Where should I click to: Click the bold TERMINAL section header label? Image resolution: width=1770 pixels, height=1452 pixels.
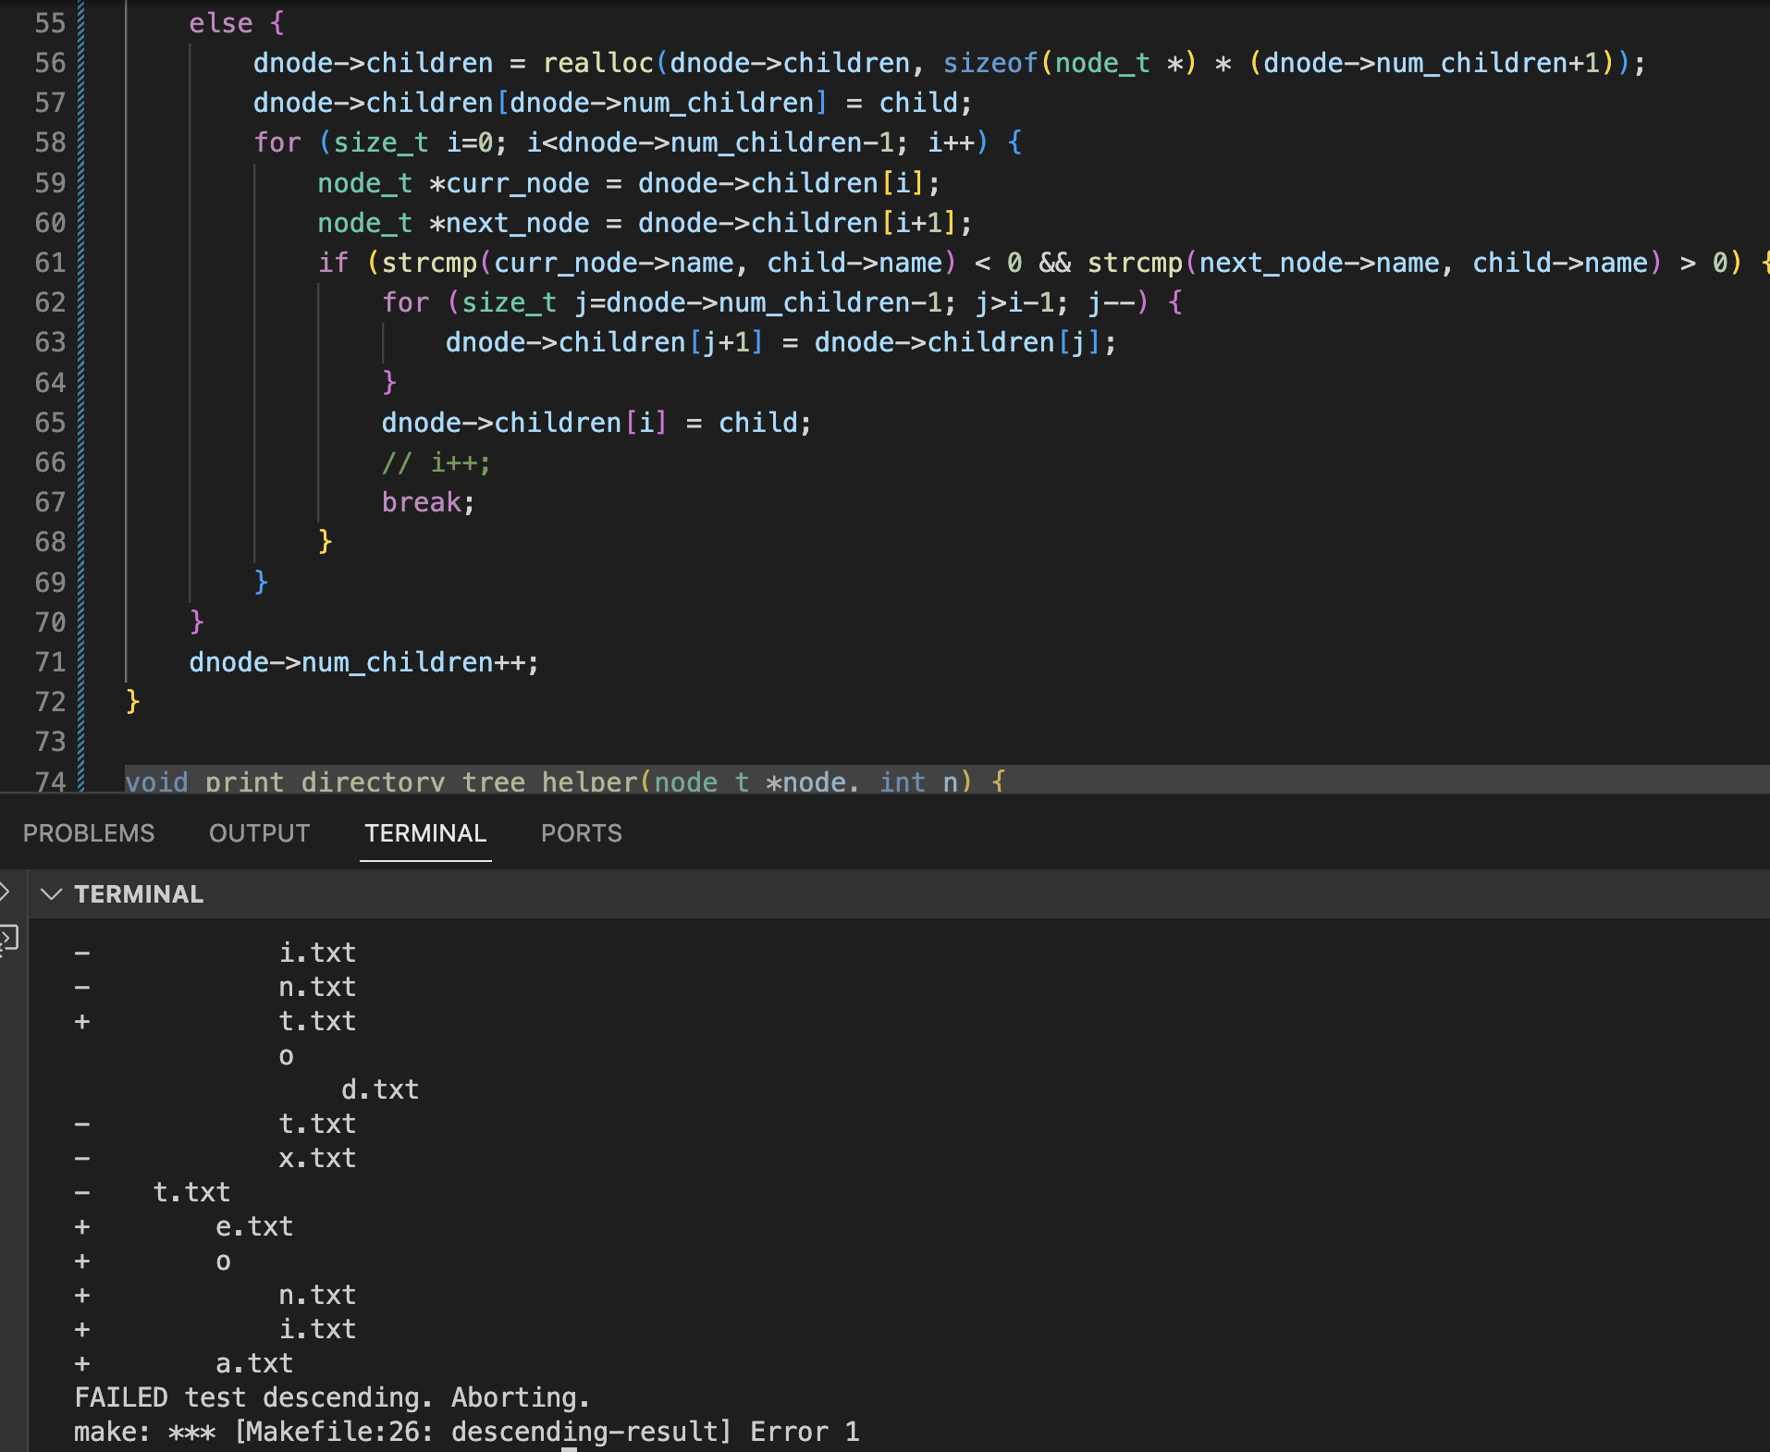(x=139, y=894)
